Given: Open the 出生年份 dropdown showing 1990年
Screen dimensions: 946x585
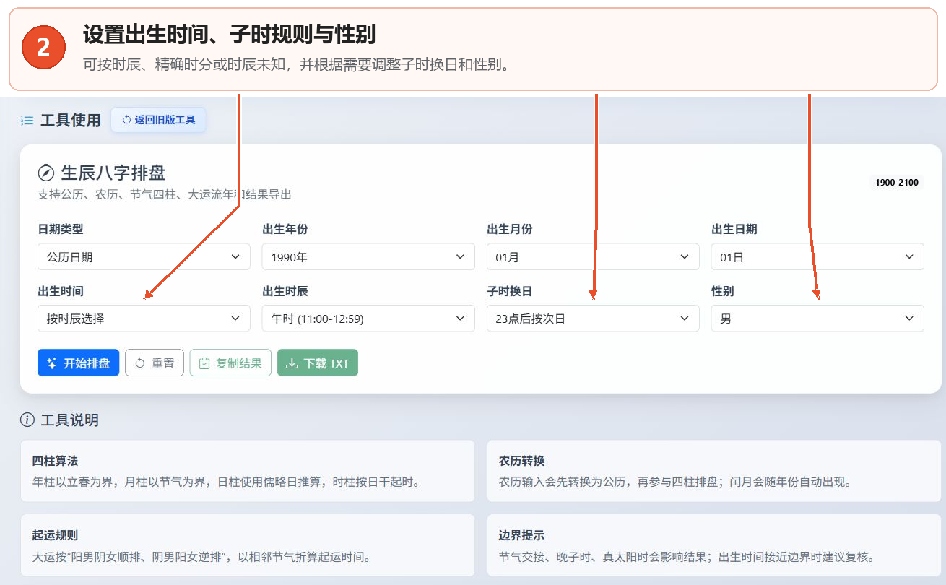Looking at the screenshot, I should pyautogui.click(x=368, y=257).
